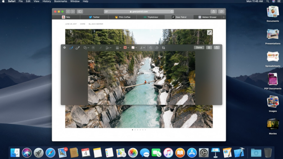This screenshot has height=159, width=283.
Task: Click the gearpatrol.com address field
Action: point(139,11)
